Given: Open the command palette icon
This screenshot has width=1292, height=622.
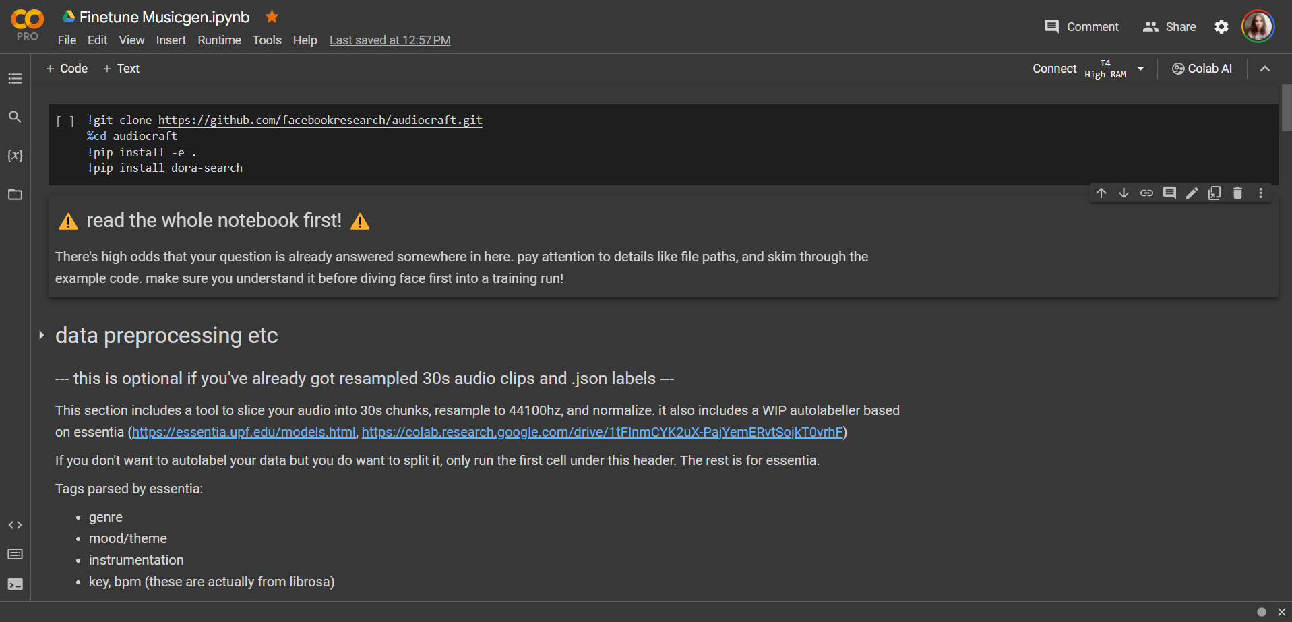Looking at the screenshot, I should click(15, 554).
